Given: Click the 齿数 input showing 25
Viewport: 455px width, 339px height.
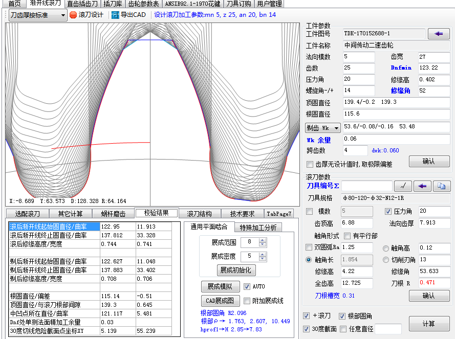Looking at the screenshot, I should [359, 68].
